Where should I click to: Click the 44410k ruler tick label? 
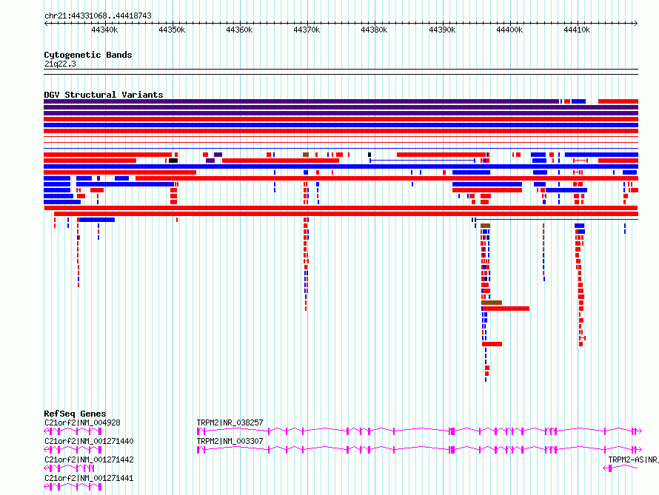coord(577,30)
